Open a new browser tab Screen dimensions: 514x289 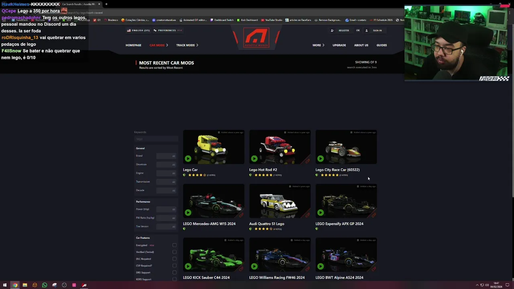[106, 4]
